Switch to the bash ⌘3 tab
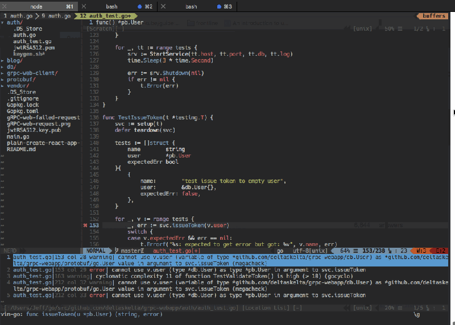 tap(197, 6)
